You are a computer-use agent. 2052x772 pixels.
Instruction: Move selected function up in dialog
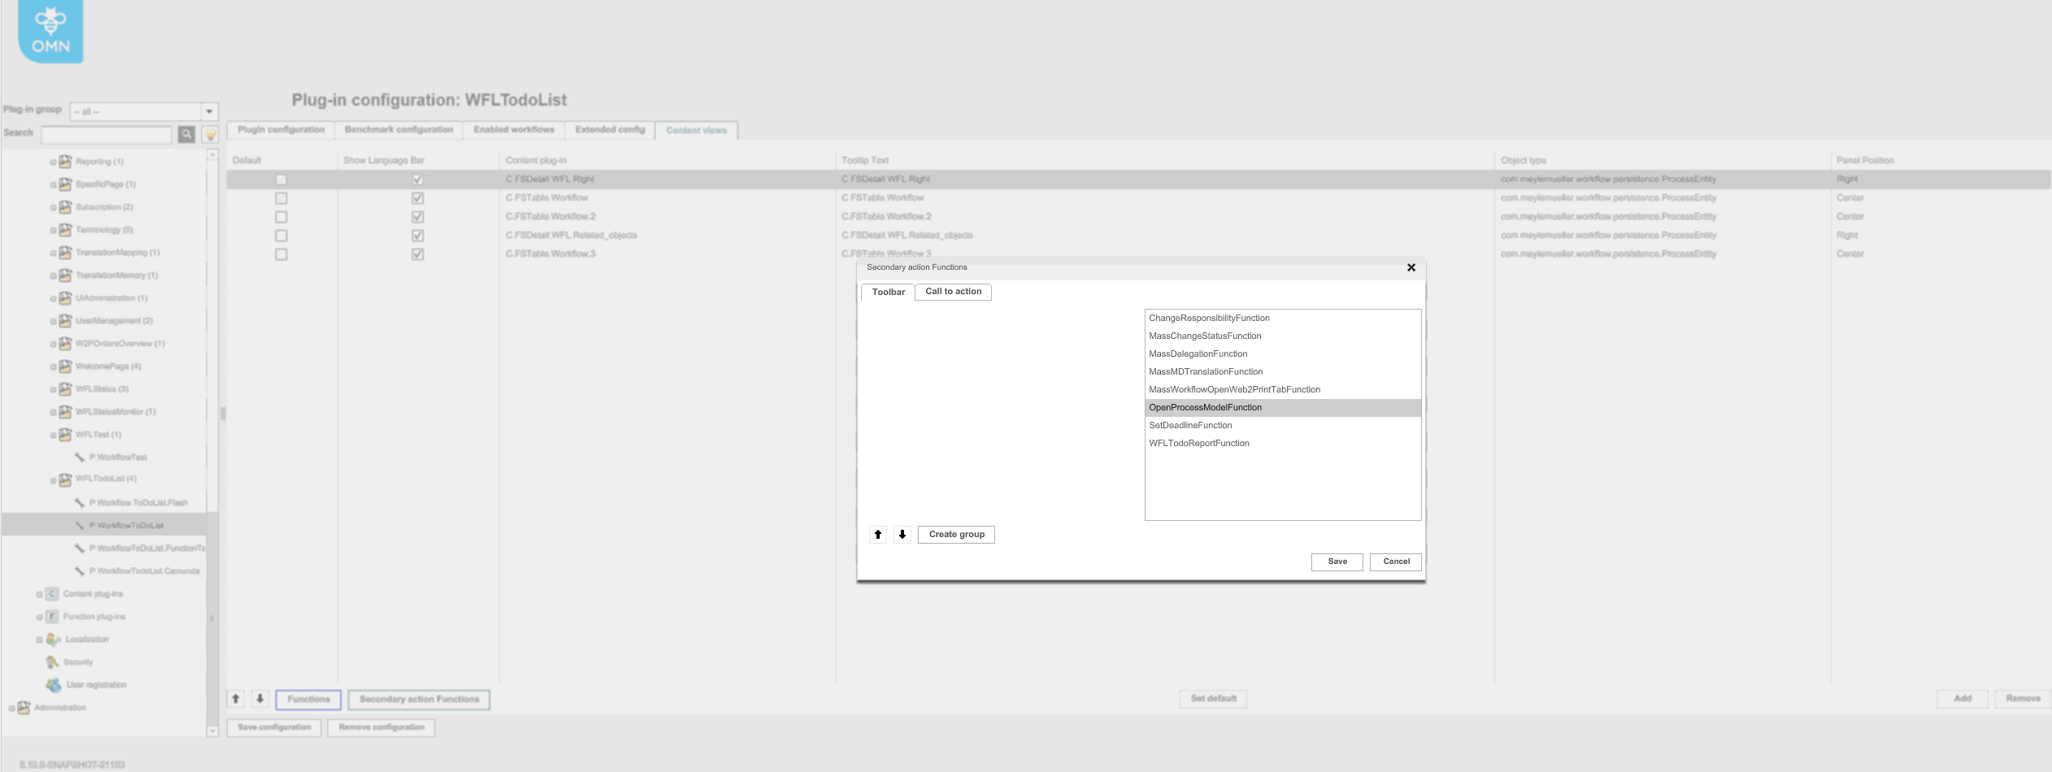[878, 535]
